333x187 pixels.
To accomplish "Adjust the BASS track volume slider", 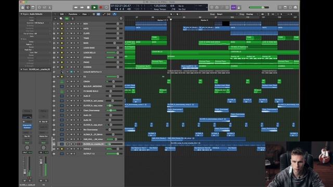I will [x=114, y=43].
